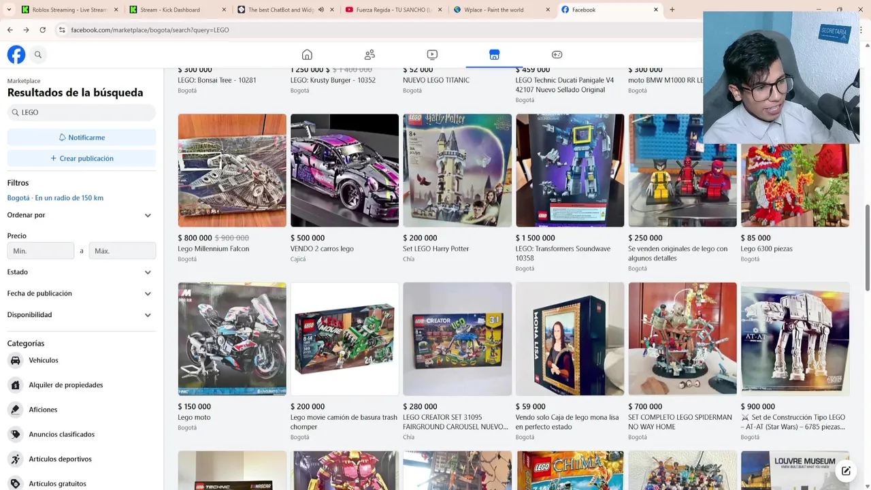Click the Artículos gratuitos category icon
The height and width of the screenshot is (490, 871).
15,483
